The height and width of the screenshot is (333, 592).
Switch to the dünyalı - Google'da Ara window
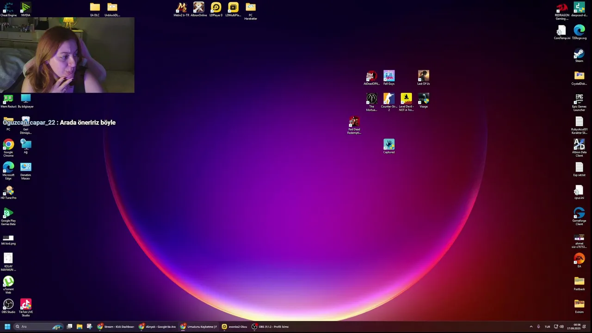157,327
